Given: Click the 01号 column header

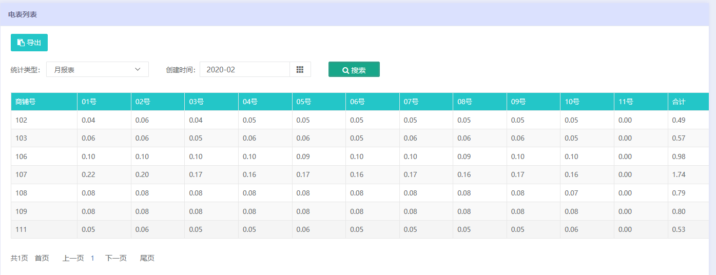Looking at the screenshot, I should [x=89, y=102].
